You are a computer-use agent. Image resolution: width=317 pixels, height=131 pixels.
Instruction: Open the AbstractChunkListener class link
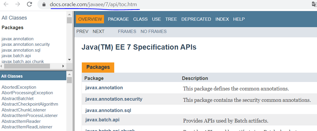click(x=24, y=110)
